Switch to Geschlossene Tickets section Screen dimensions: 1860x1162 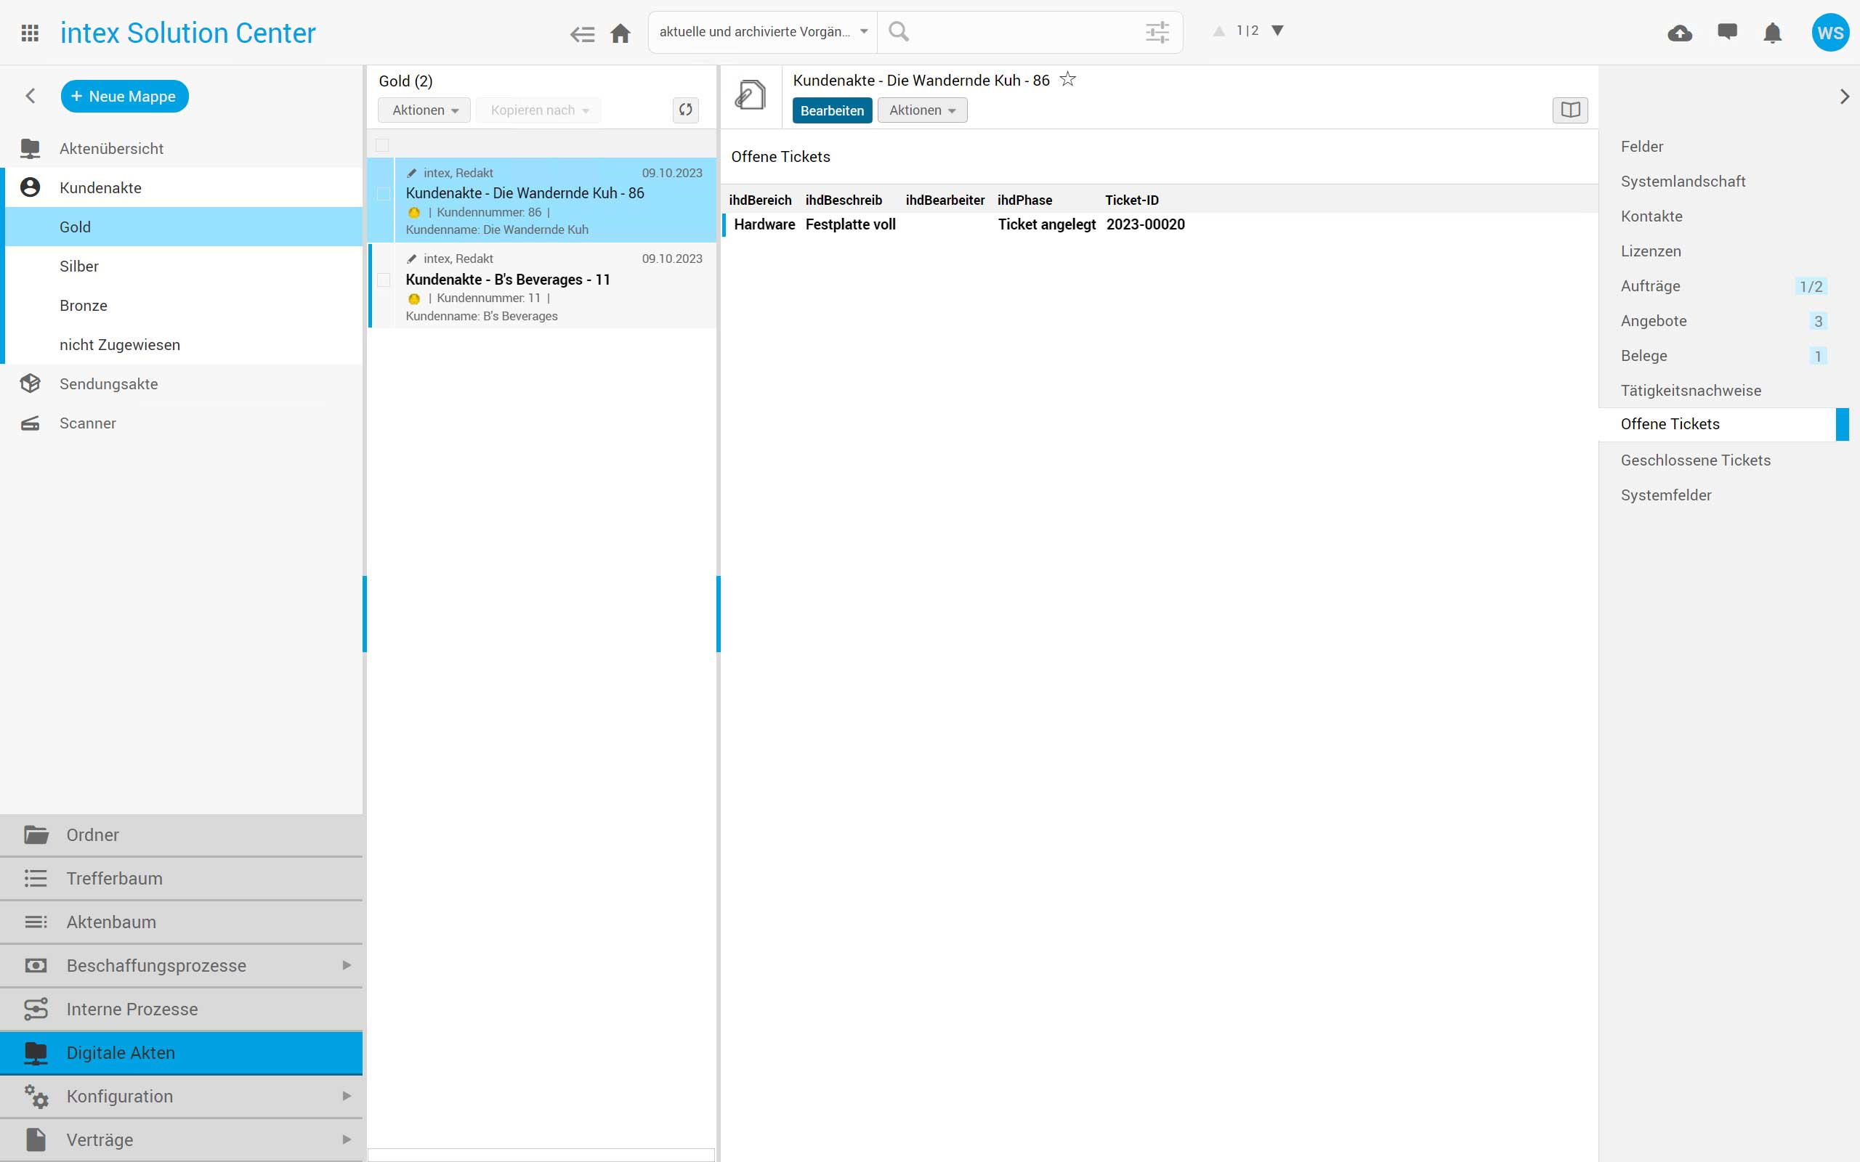[1695, 460]
